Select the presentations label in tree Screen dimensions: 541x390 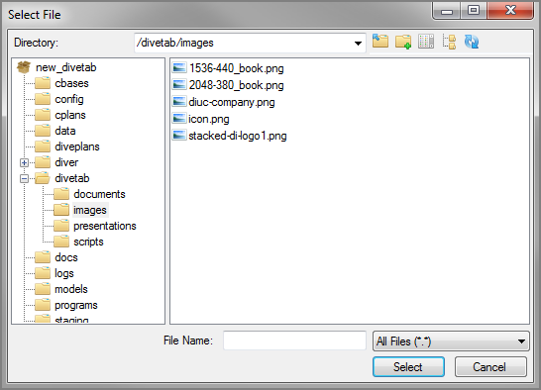pos(105,226)
